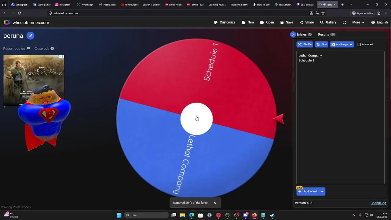The image size is (391, 220).
Task: Close the current peruna tab
Action: click(335, 5)
